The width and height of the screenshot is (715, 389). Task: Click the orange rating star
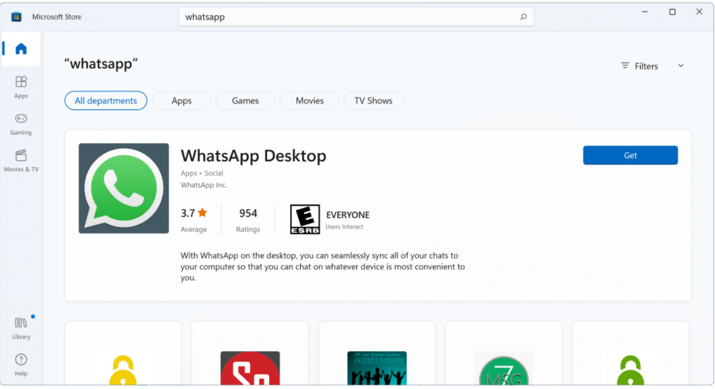[x=202, y=213]
